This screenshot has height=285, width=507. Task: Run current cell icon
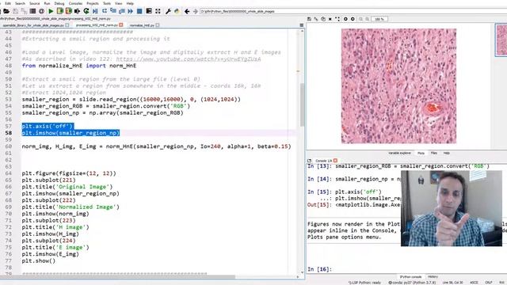[x=60, y=11]
